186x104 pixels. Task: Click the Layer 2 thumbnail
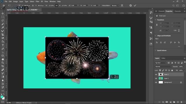tap(161, 75)
